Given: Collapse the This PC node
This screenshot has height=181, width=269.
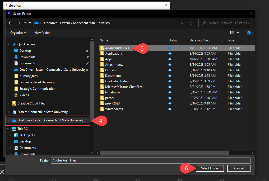Looking at the screenshot, I should click(8, 128).
